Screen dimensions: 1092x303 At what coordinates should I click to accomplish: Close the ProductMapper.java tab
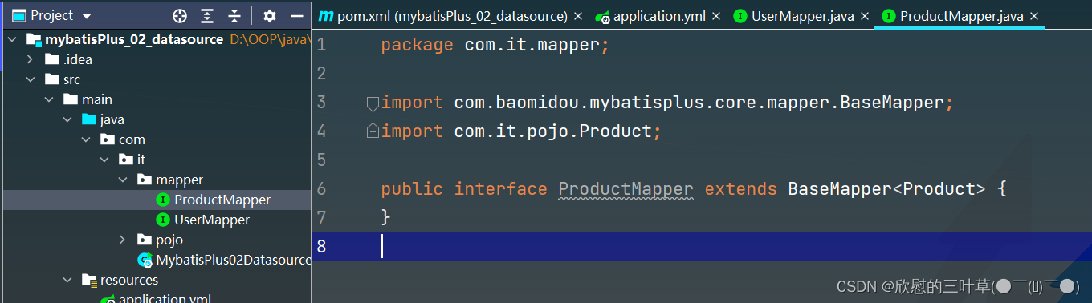coord(1034,16)
